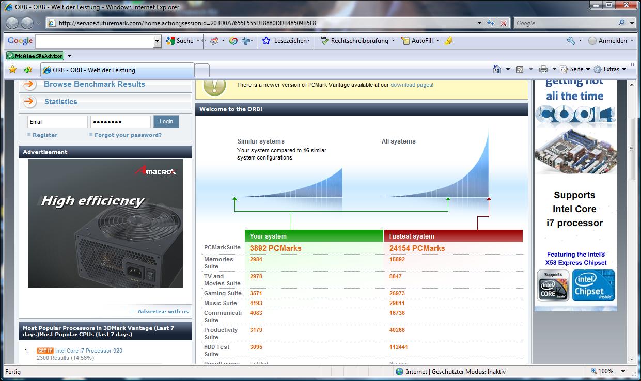The width and height of the screenshot is (641, 381).
Task: Stop page loading with the red X icon
Action: point(504,23)
